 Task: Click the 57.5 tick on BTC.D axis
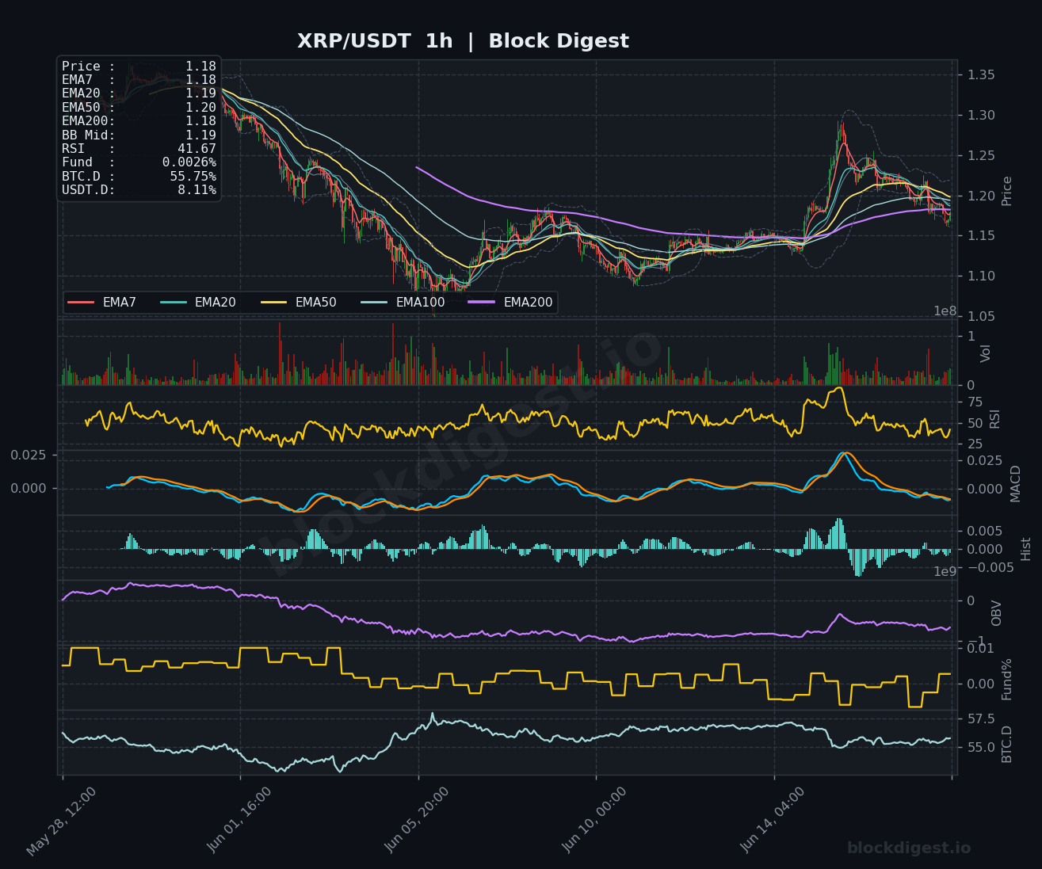[981, 719]
